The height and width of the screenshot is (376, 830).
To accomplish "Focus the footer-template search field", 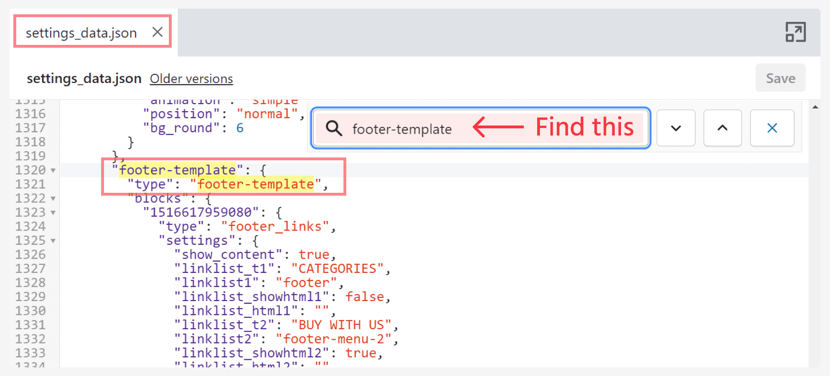I will (410, 129).
